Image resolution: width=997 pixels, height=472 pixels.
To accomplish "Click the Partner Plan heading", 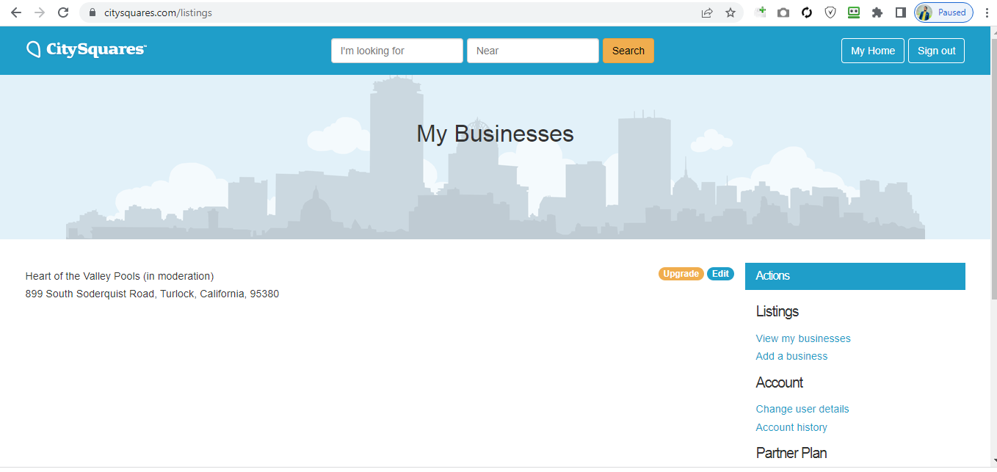I will pos(791,453).
